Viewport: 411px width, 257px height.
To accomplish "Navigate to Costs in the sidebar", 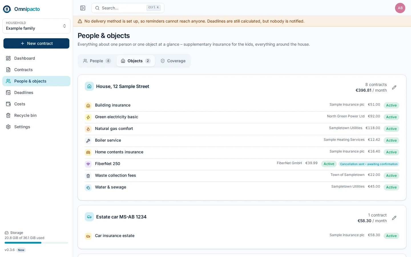I will [36, 104].
